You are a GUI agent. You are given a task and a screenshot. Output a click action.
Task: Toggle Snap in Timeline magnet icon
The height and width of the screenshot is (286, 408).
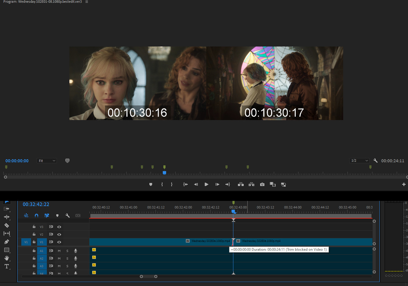37,215
